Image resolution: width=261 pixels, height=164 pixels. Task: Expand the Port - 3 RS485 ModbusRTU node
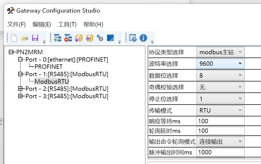pyautogui.click(x=20, y=96)
